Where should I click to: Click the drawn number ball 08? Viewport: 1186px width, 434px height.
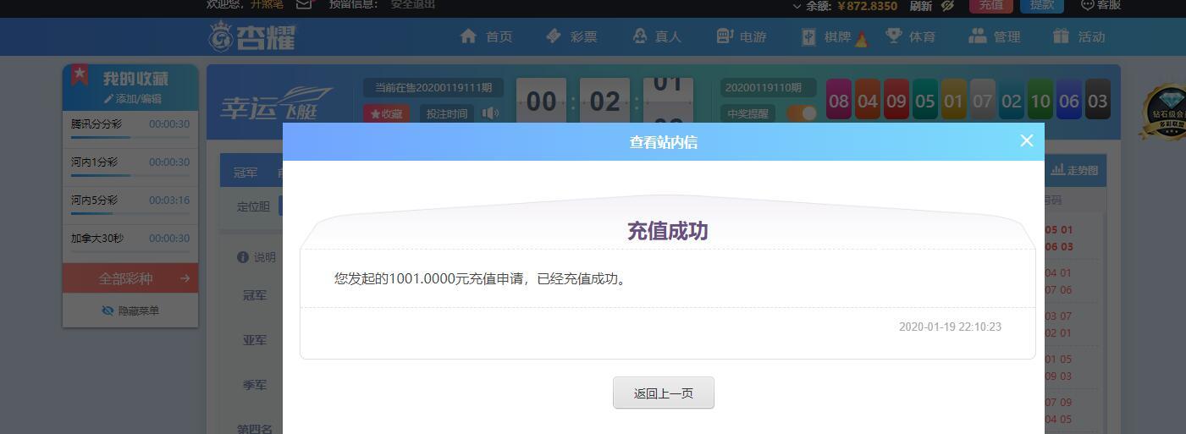[x=838, y=102]
